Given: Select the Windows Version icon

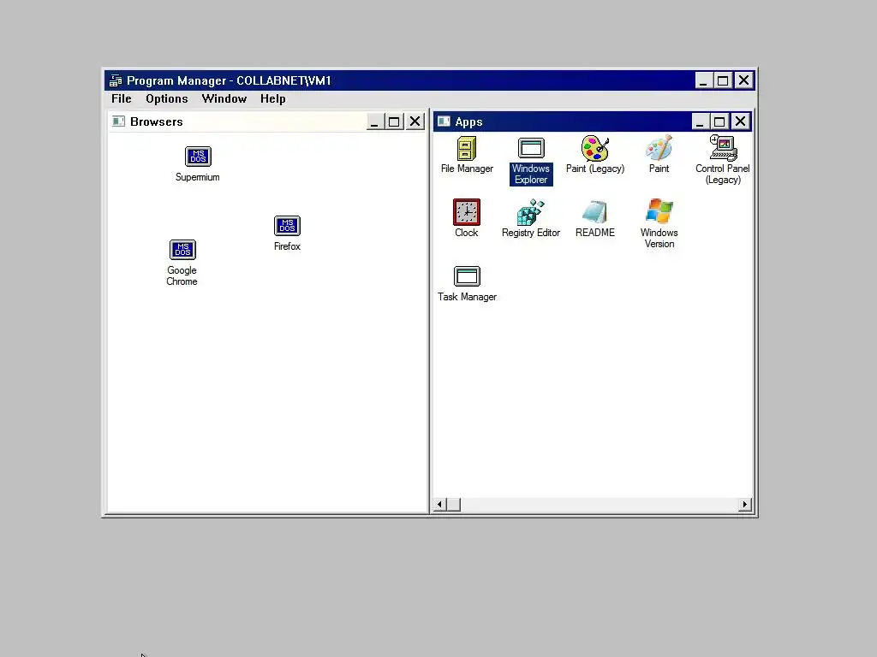Looking at the screenshot, I should [659, 212].
